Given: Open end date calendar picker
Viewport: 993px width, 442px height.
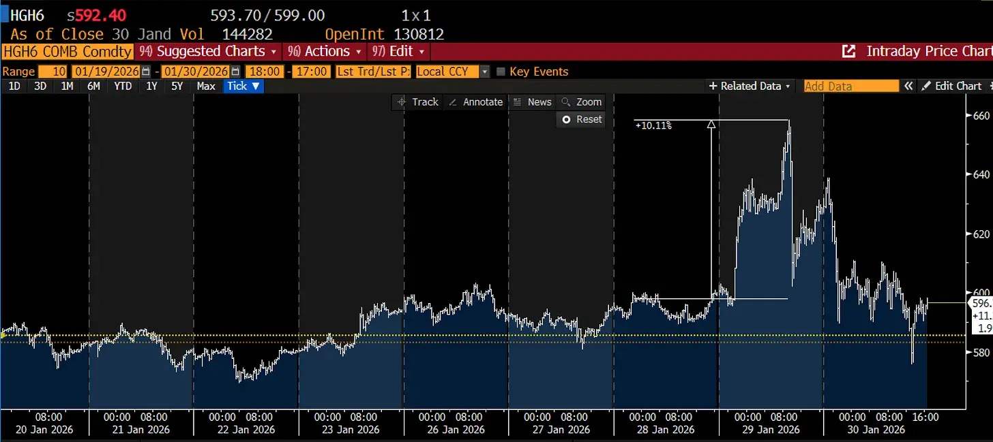Looking at the screenshot, I should tap(235, 72).
